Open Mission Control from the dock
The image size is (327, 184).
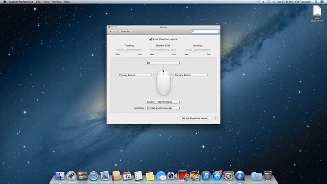82,176
